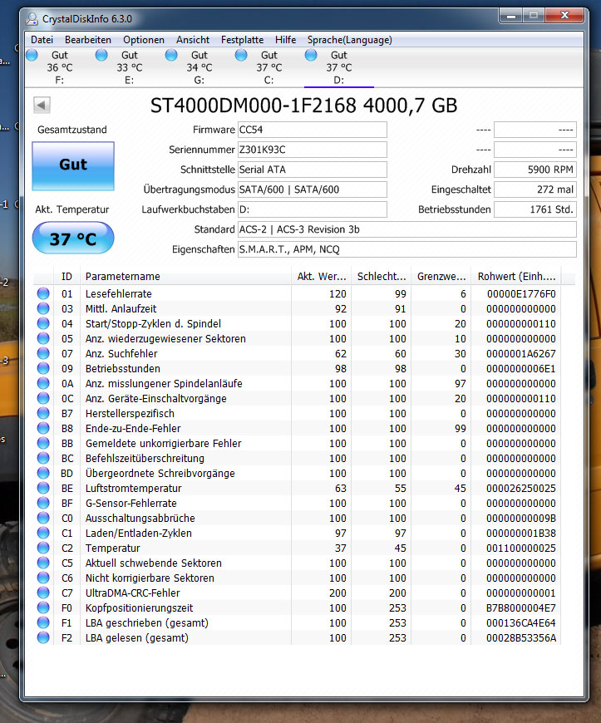Click status icon of LBA gelesen row
The width and height of the screenshot is (601, 723).
point(43,637)
